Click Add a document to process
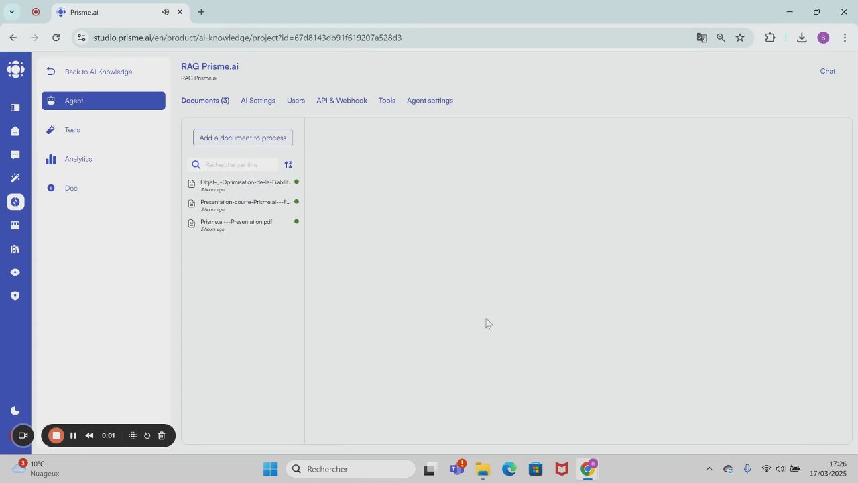The width and height of the screenshot is (858, 483). pyautogui.click(x=243, y=138)
